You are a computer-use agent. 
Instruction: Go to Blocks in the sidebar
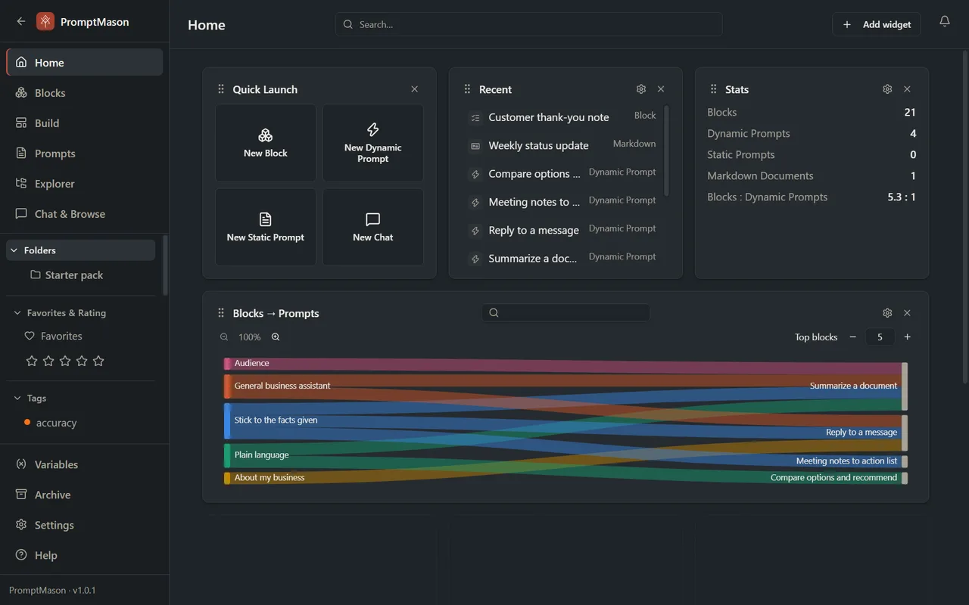coord(85,93)
